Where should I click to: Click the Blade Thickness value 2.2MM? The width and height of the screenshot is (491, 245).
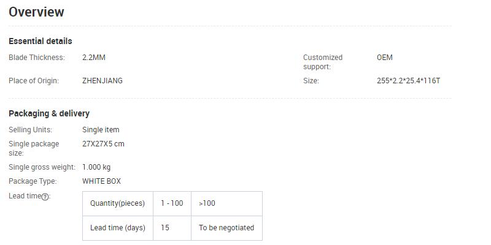point(94,58)
